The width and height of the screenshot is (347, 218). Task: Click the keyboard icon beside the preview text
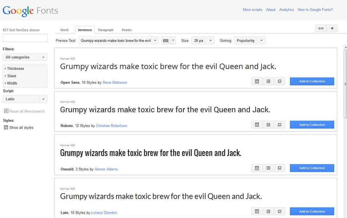coord(166,40)
